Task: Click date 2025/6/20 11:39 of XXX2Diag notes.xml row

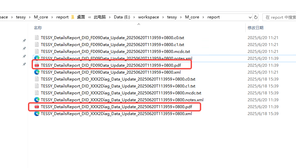Action: tap(263, 100)
